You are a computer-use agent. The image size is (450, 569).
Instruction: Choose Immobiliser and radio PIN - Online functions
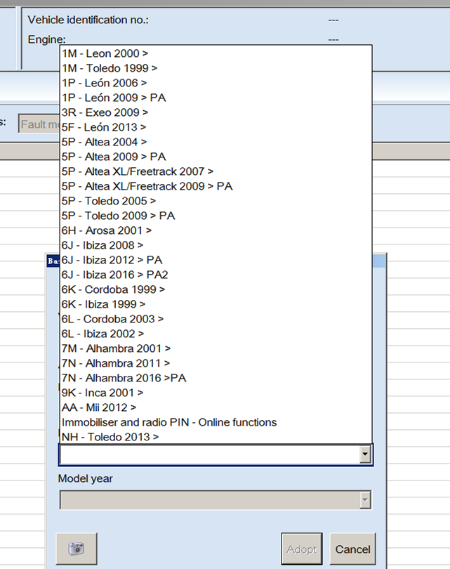click(216, 422)
